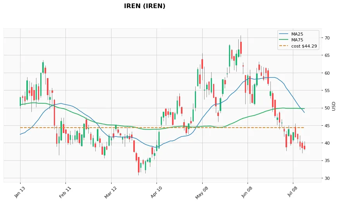Click the 35 price axis label
339x203 pixels.
(x=327, y=161)
